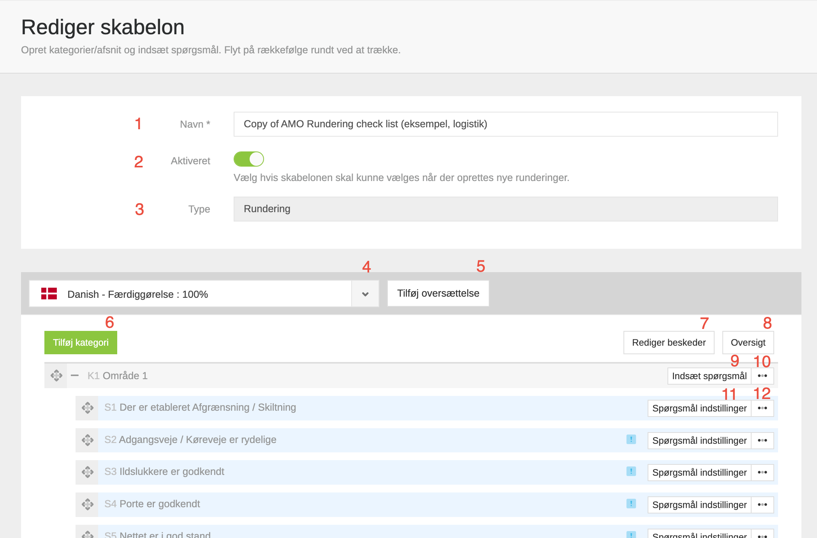This screenshot has width=817, height=538.
Task: Open three-dots menu for S3 Ildslukkere
Action: tap(762, 473)
